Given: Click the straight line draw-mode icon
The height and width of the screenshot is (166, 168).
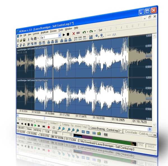Looking at the screenshot, I should coord(109,35).
